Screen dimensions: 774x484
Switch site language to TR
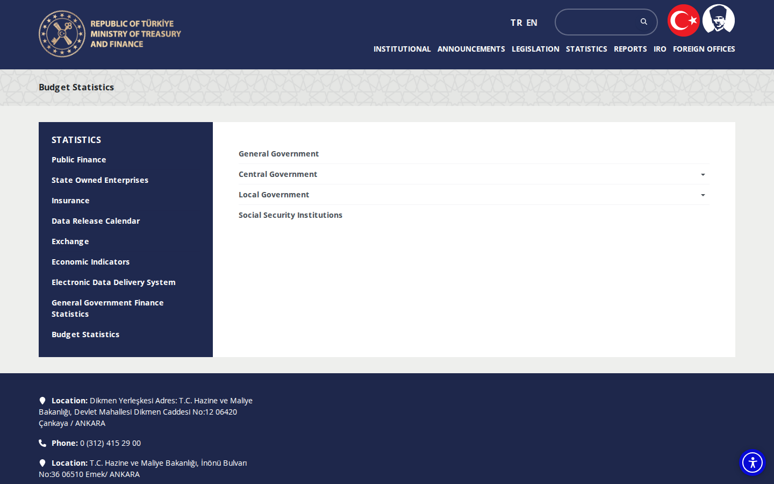pyautogui.click(x=516, y=23)
